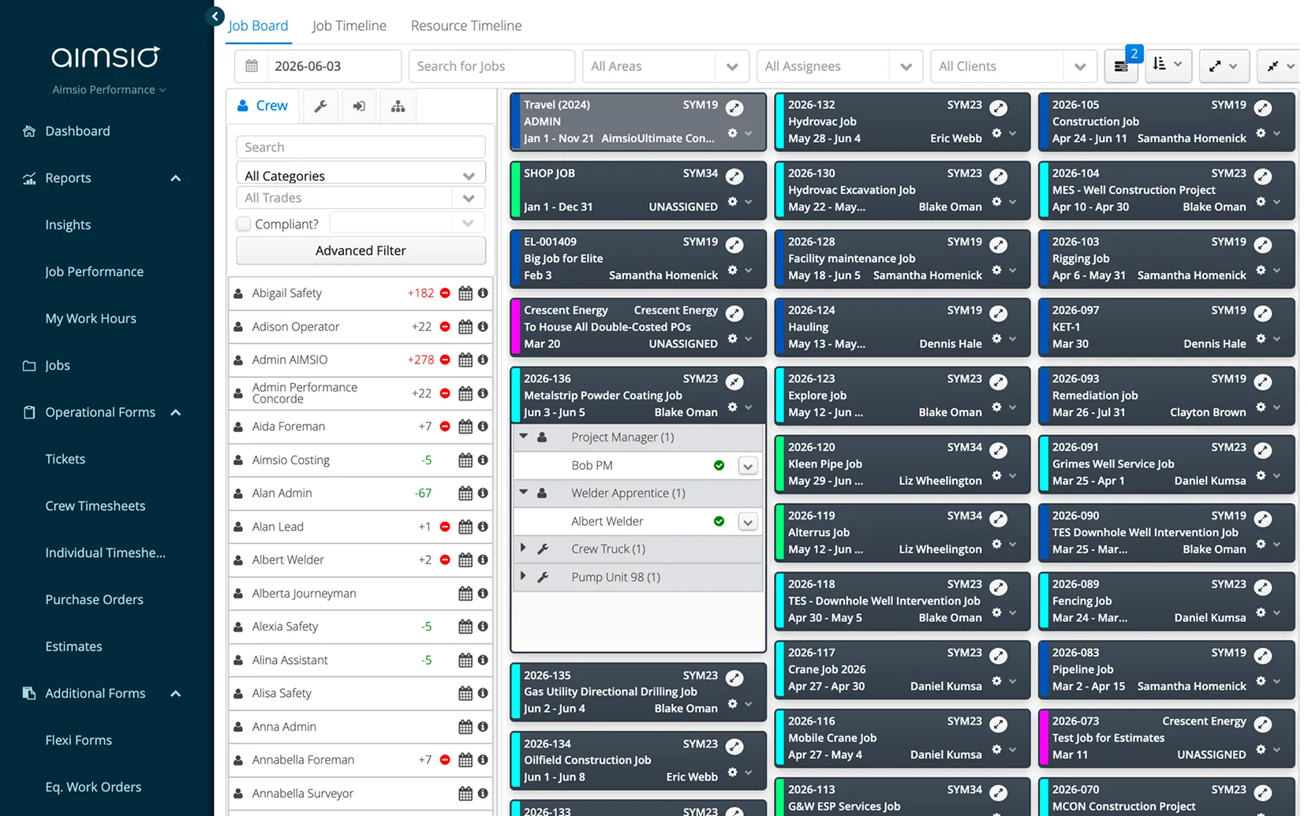Focus the crew Search field
This screenshot has height=816, width=1308.
[361, 147]
